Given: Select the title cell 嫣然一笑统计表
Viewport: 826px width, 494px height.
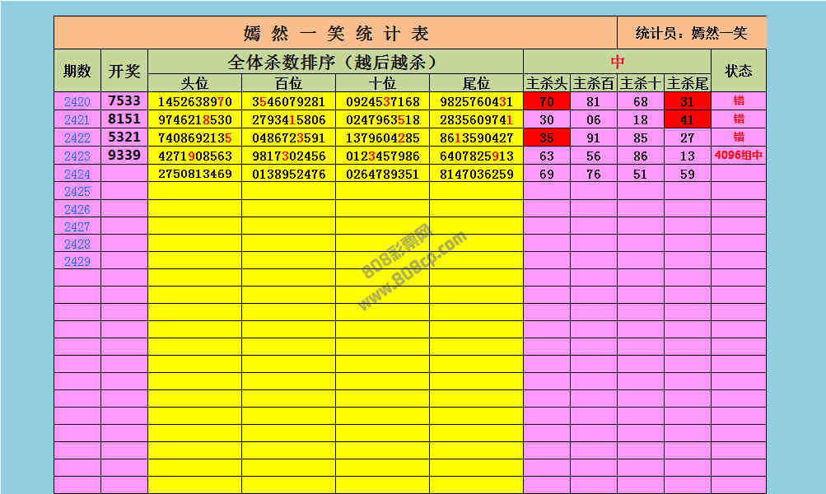Looking at the screenshot, I should coord(336,33).
